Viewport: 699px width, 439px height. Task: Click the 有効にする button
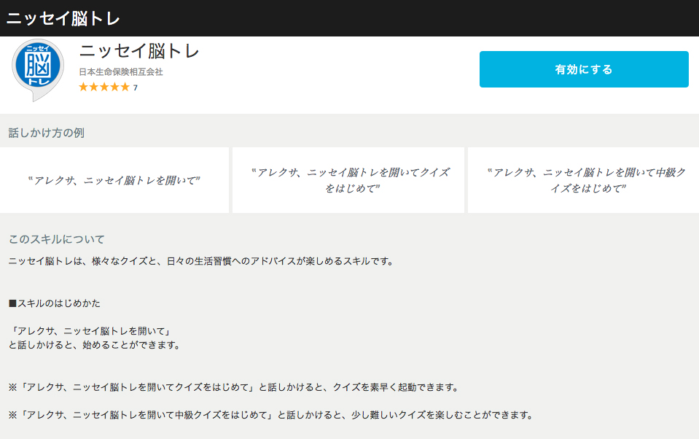[584, 69]
